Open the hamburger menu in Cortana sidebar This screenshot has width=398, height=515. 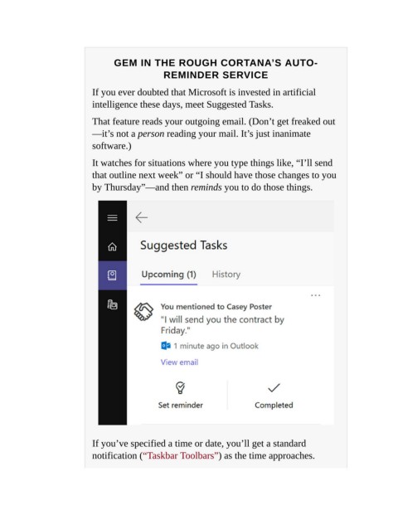112,217
